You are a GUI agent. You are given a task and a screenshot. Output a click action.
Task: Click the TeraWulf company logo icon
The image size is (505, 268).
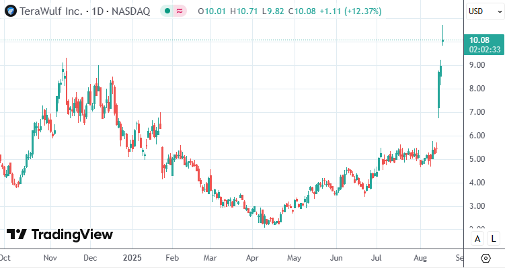pos(11,11)
